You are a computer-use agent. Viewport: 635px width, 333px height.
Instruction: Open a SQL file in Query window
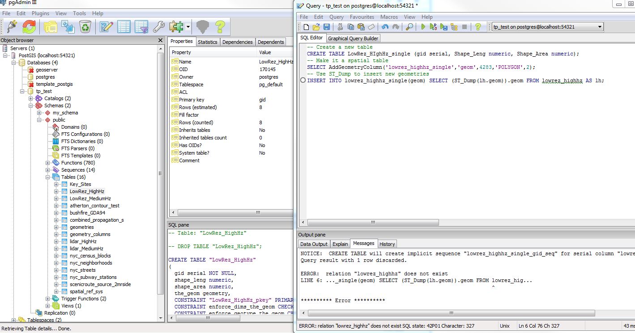tap(316, 27)
